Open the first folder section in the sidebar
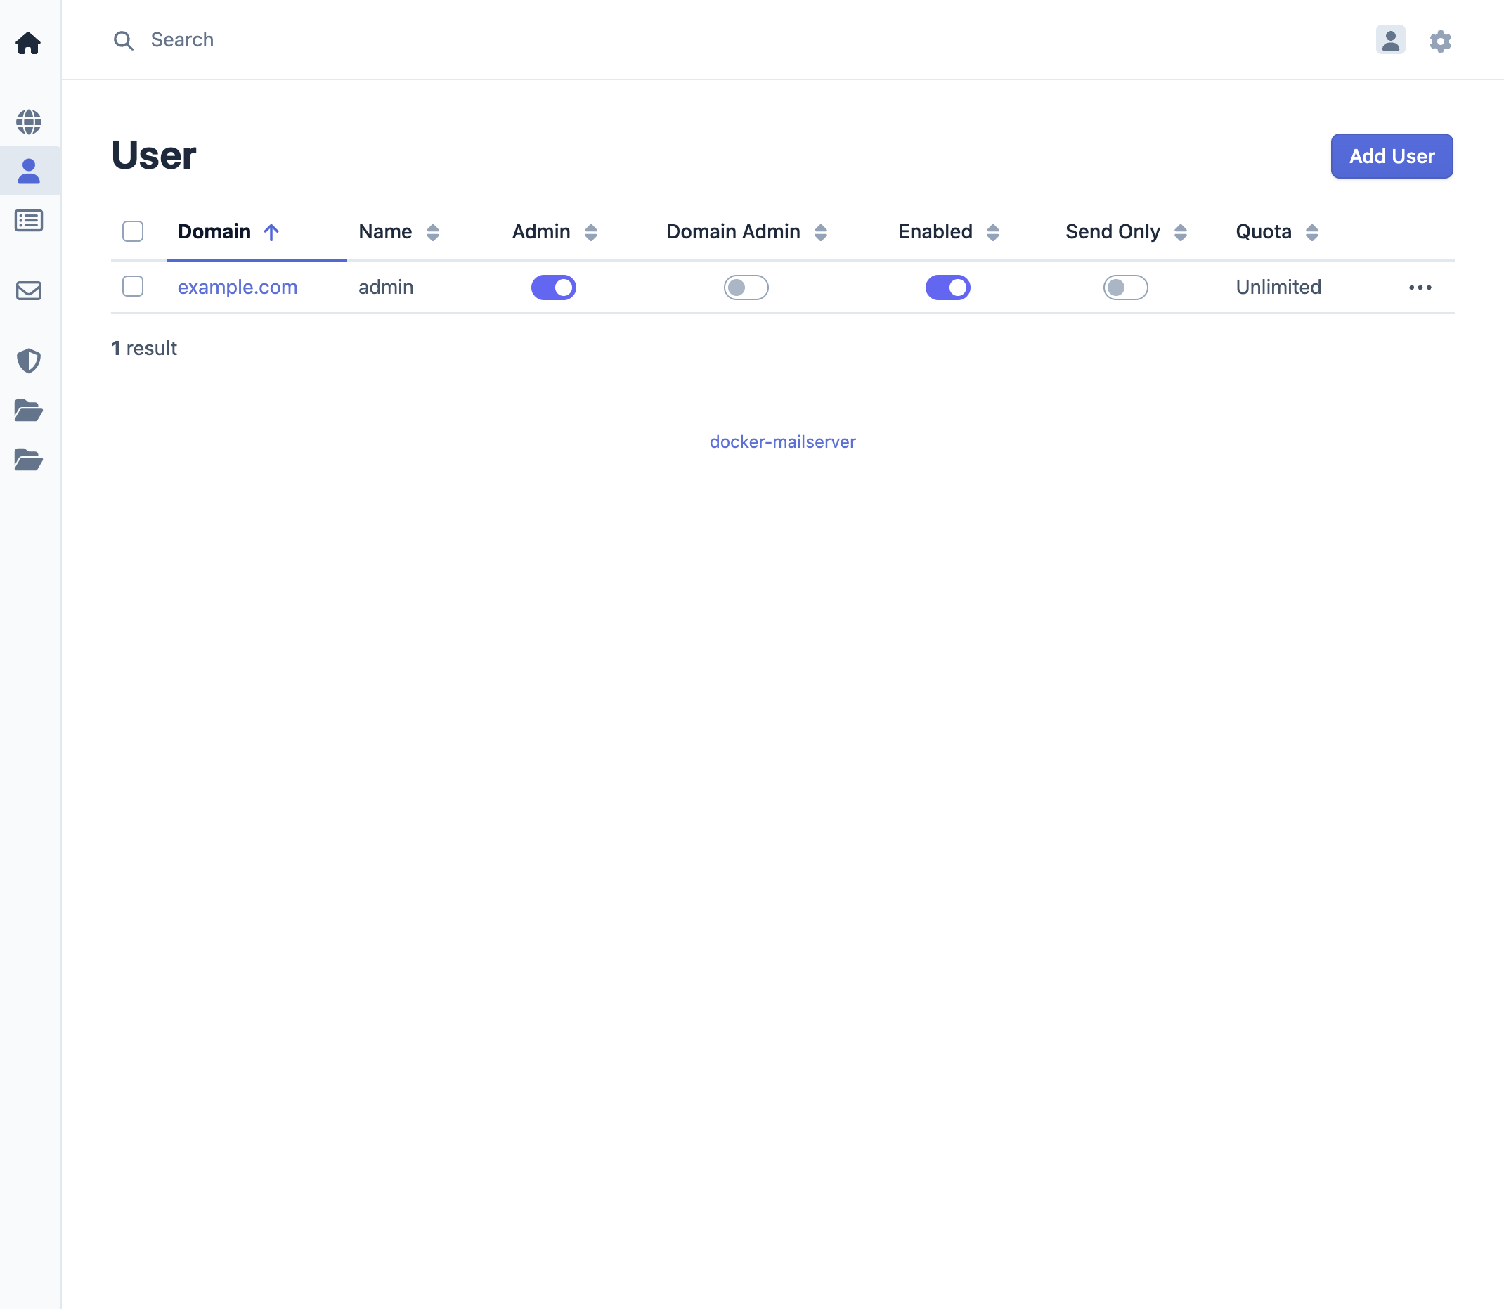This screenshot has width=1504, height=1309. pyautogui.click(x=29, y=411)
